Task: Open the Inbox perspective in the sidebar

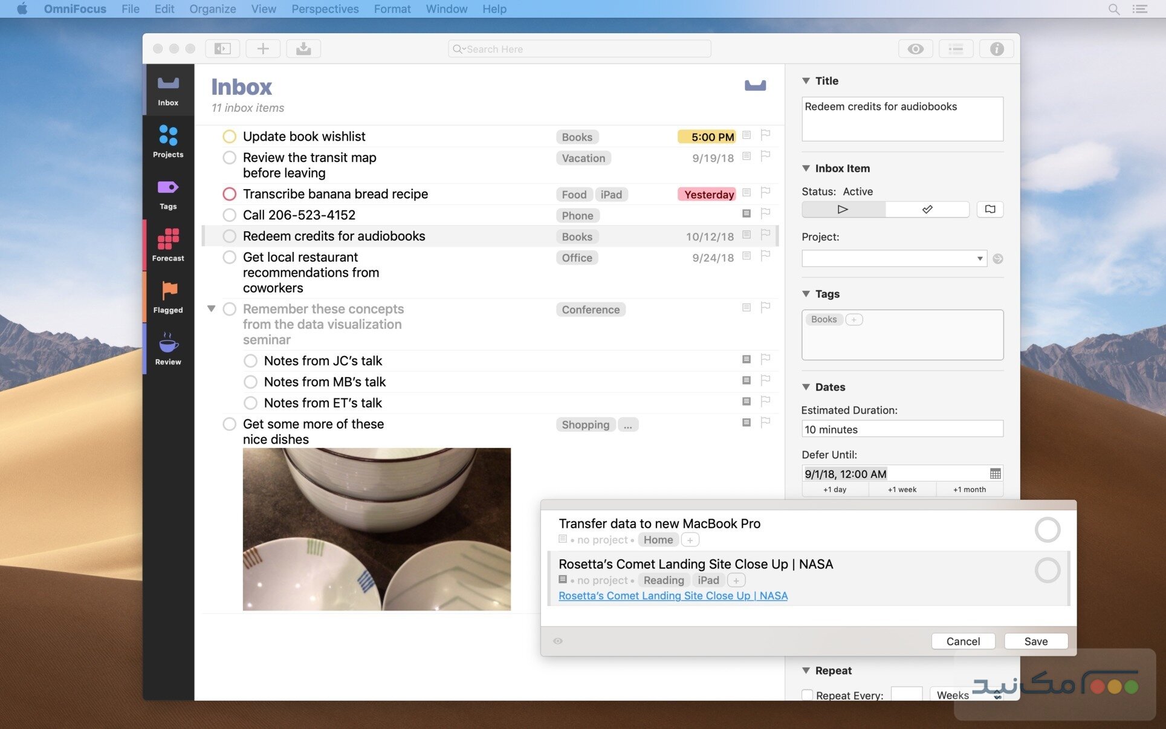Action: (x=167, y=89)
